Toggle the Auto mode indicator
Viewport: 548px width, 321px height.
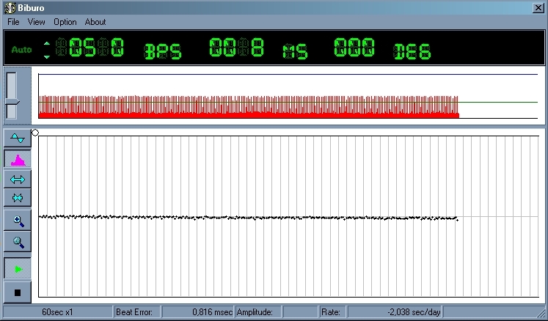[22, 50]
